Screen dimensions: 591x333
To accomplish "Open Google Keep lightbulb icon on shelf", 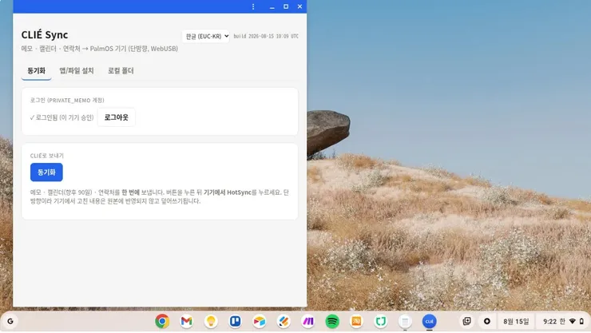I will point(211,321).
